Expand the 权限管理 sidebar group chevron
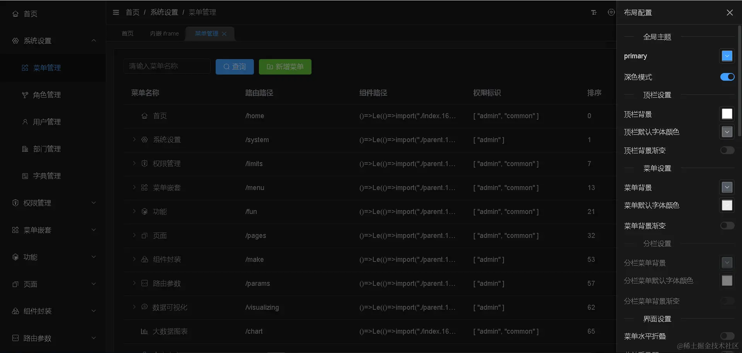Viewport: 742px width, 353px height. click(94, 203)
